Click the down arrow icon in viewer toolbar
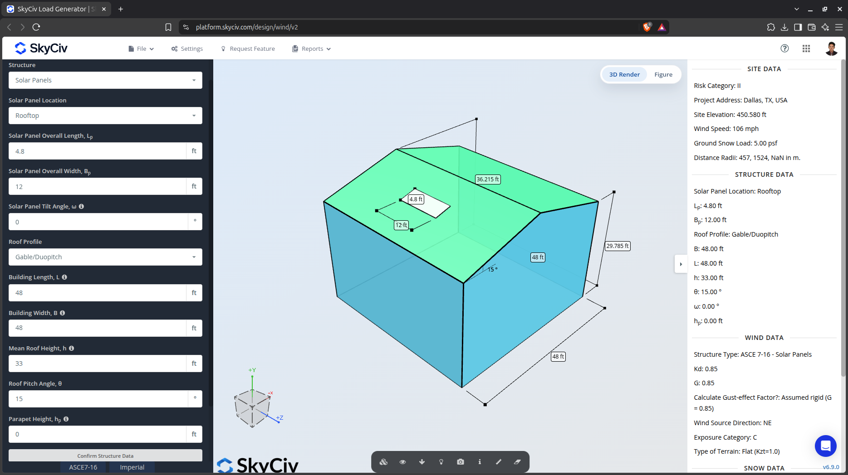This screenshot has height=475, width=848. [422, 462]
